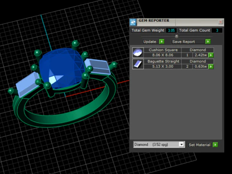Click the Total Gem Count value 3
Image resolution: width=232 pixels, height=174 pixels.
217,30
